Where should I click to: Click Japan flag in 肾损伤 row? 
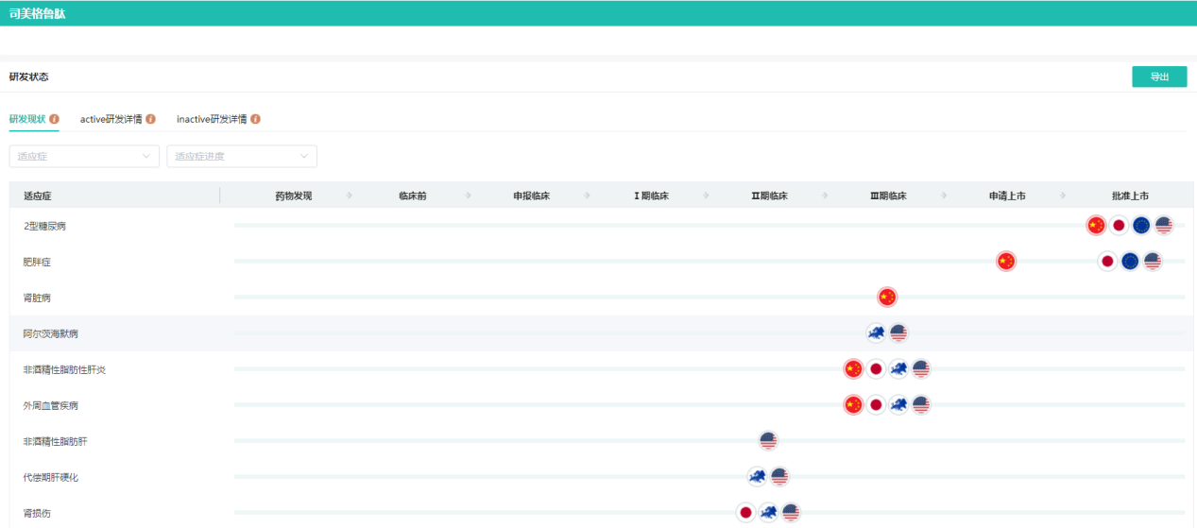point(745,512)
